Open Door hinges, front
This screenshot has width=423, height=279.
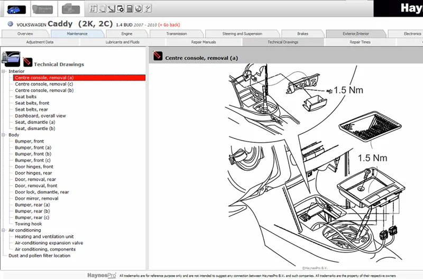pyautogui.click(x=34, y=166)
